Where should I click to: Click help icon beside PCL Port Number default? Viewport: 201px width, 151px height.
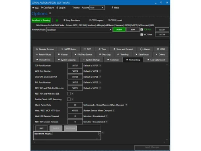pos(100,83)
